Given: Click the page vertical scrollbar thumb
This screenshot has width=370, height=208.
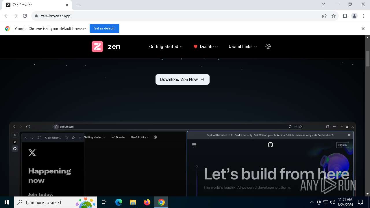Looking at the screenshot, I should [x=368, y=59].
